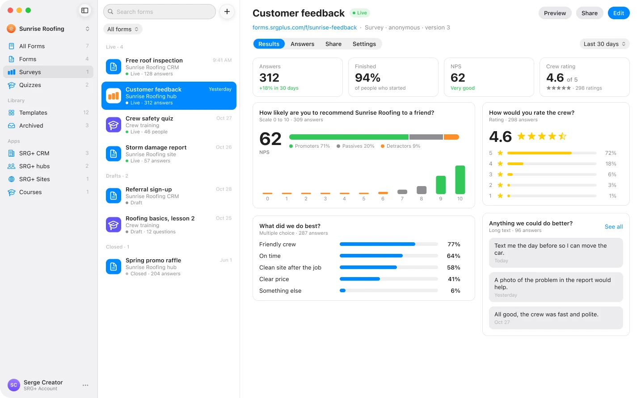This screenshot has height=398, width=641.
Task: Open All Forms via its sidebar icon
Action: pos(12,46)
